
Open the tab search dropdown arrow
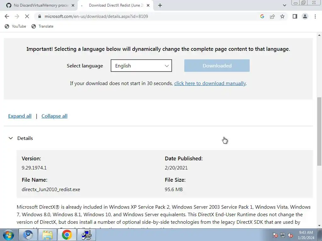point(284,6)
